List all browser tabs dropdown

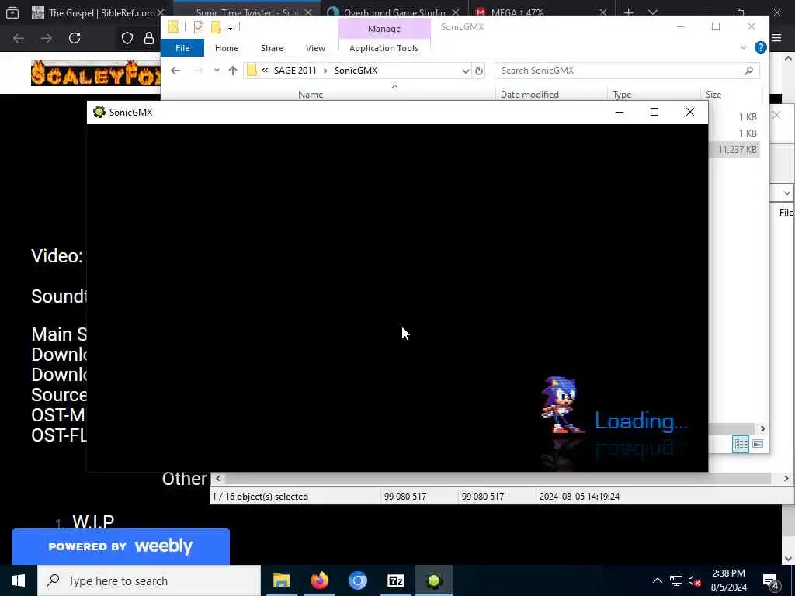pyautogui.click(x=652, y=12)
